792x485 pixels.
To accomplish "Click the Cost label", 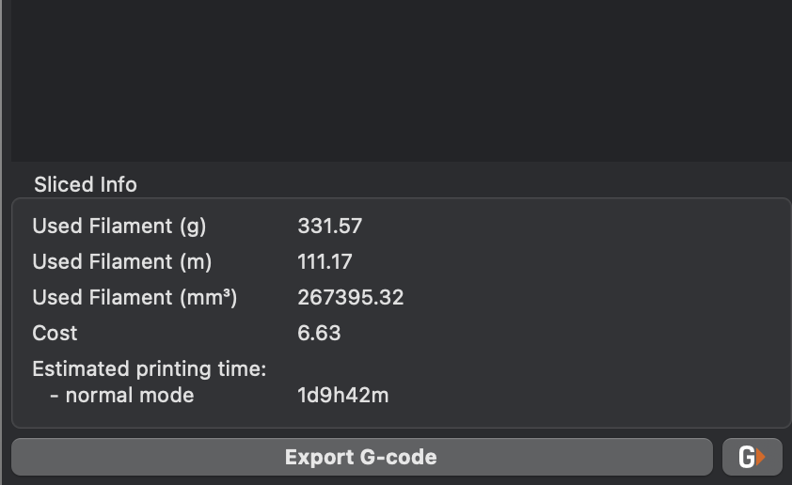I will pyautogui.click(x=55, y=333).
